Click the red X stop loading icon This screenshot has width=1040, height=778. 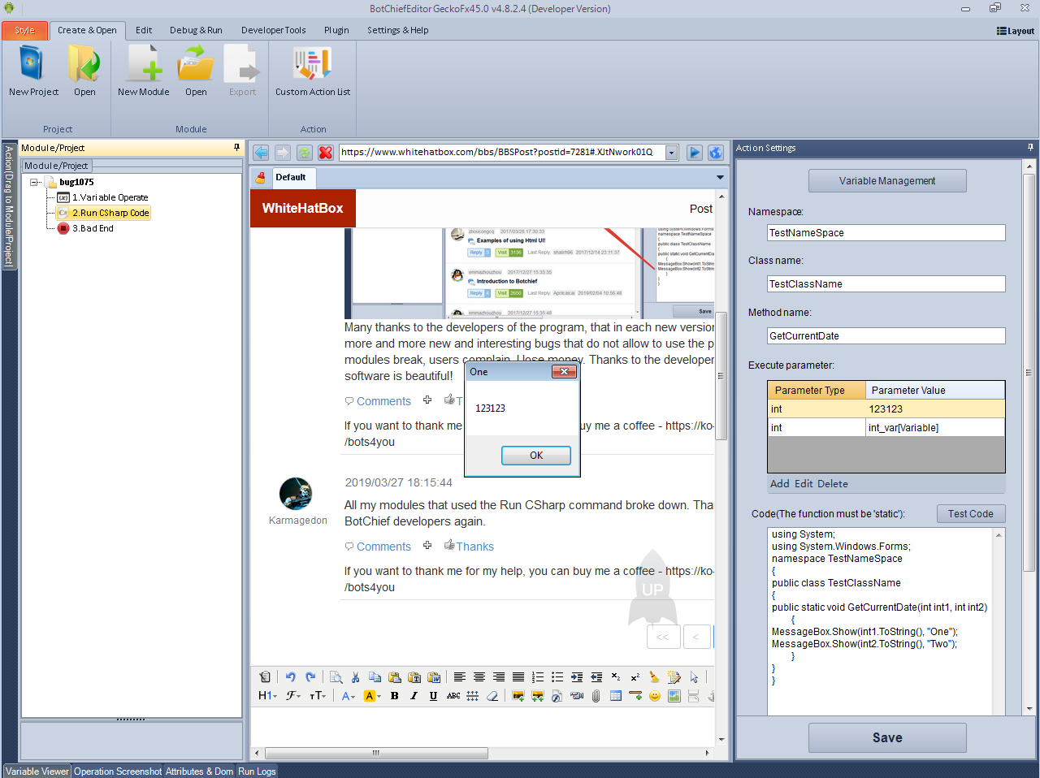tap(326, 153)
